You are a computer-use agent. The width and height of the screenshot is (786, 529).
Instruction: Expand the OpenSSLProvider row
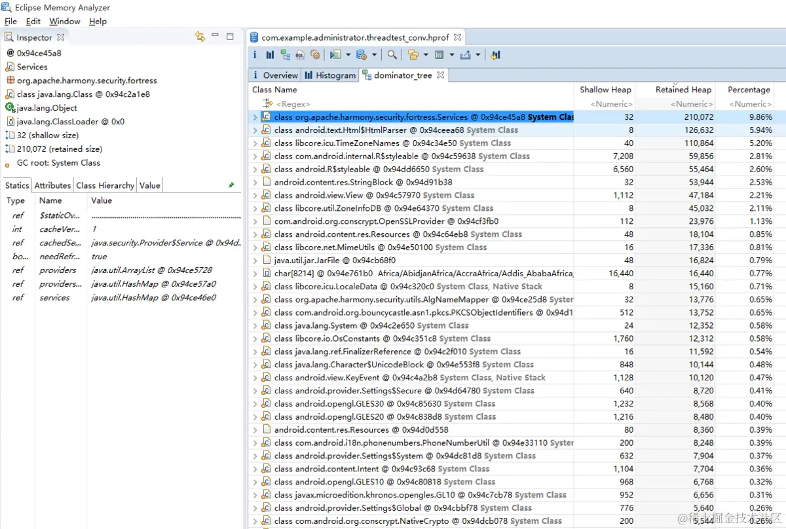(255, 221)
